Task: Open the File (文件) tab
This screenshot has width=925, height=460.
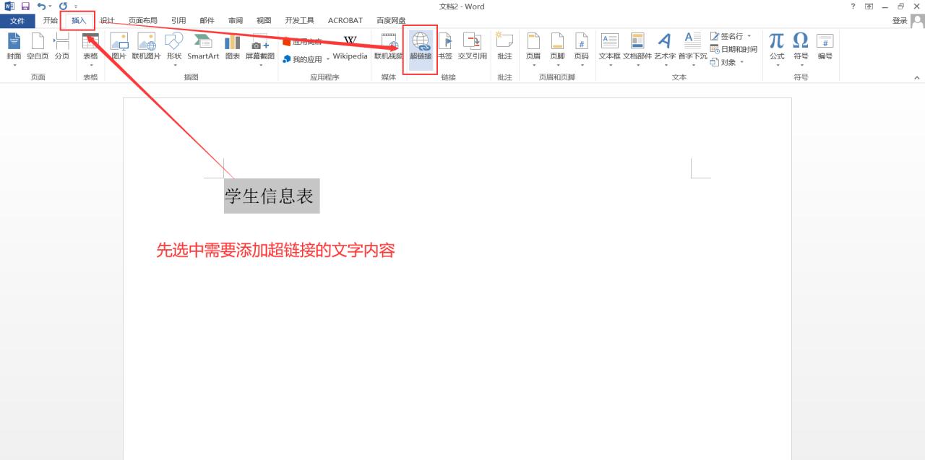Action: (17, 21)
